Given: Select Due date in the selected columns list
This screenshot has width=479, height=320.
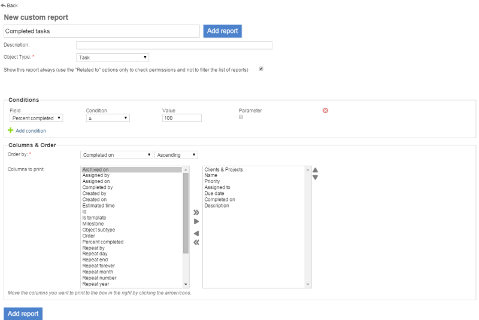Looking at the screenshot, I should [214, 194].
